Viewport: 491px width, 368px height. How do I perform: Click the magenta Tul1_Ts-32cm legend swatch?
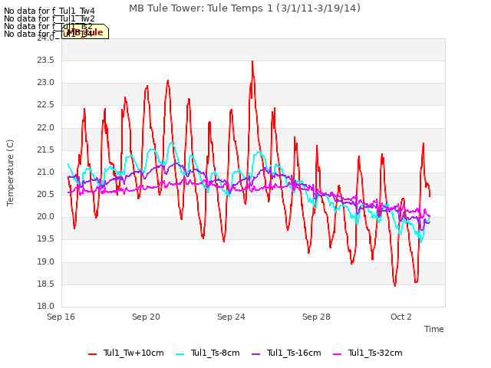tap(338, 354)
